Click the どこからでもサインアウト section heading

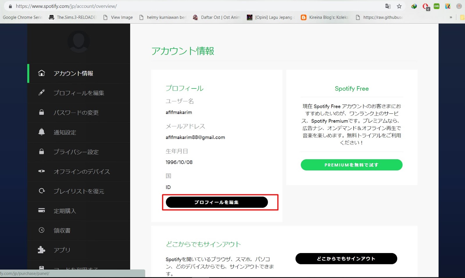point(203,244)
